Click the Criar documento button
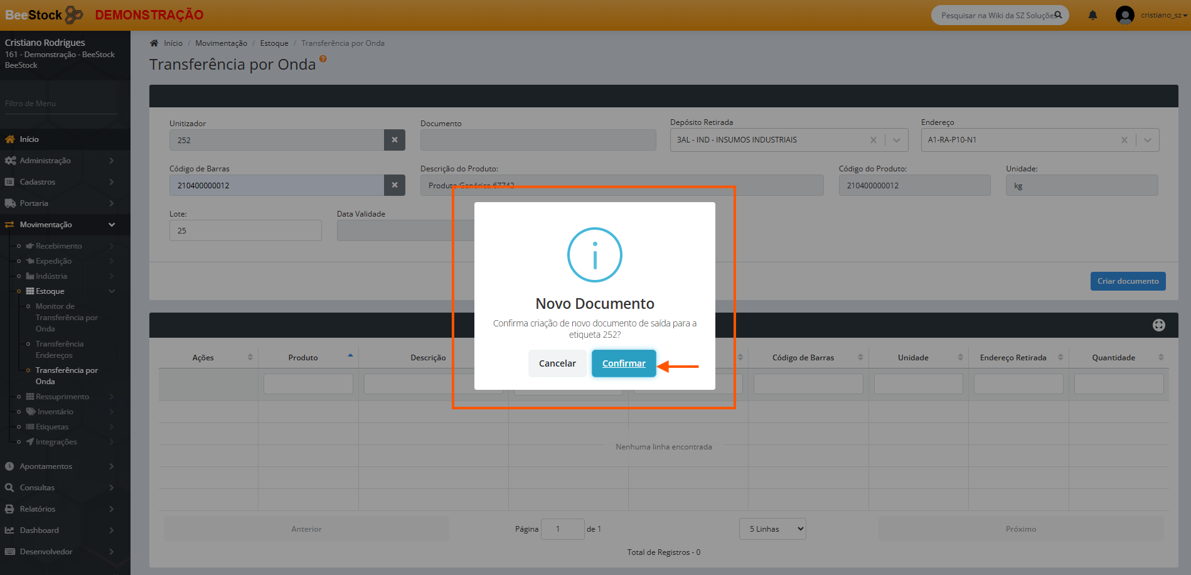 click(x=1128, y=281)
